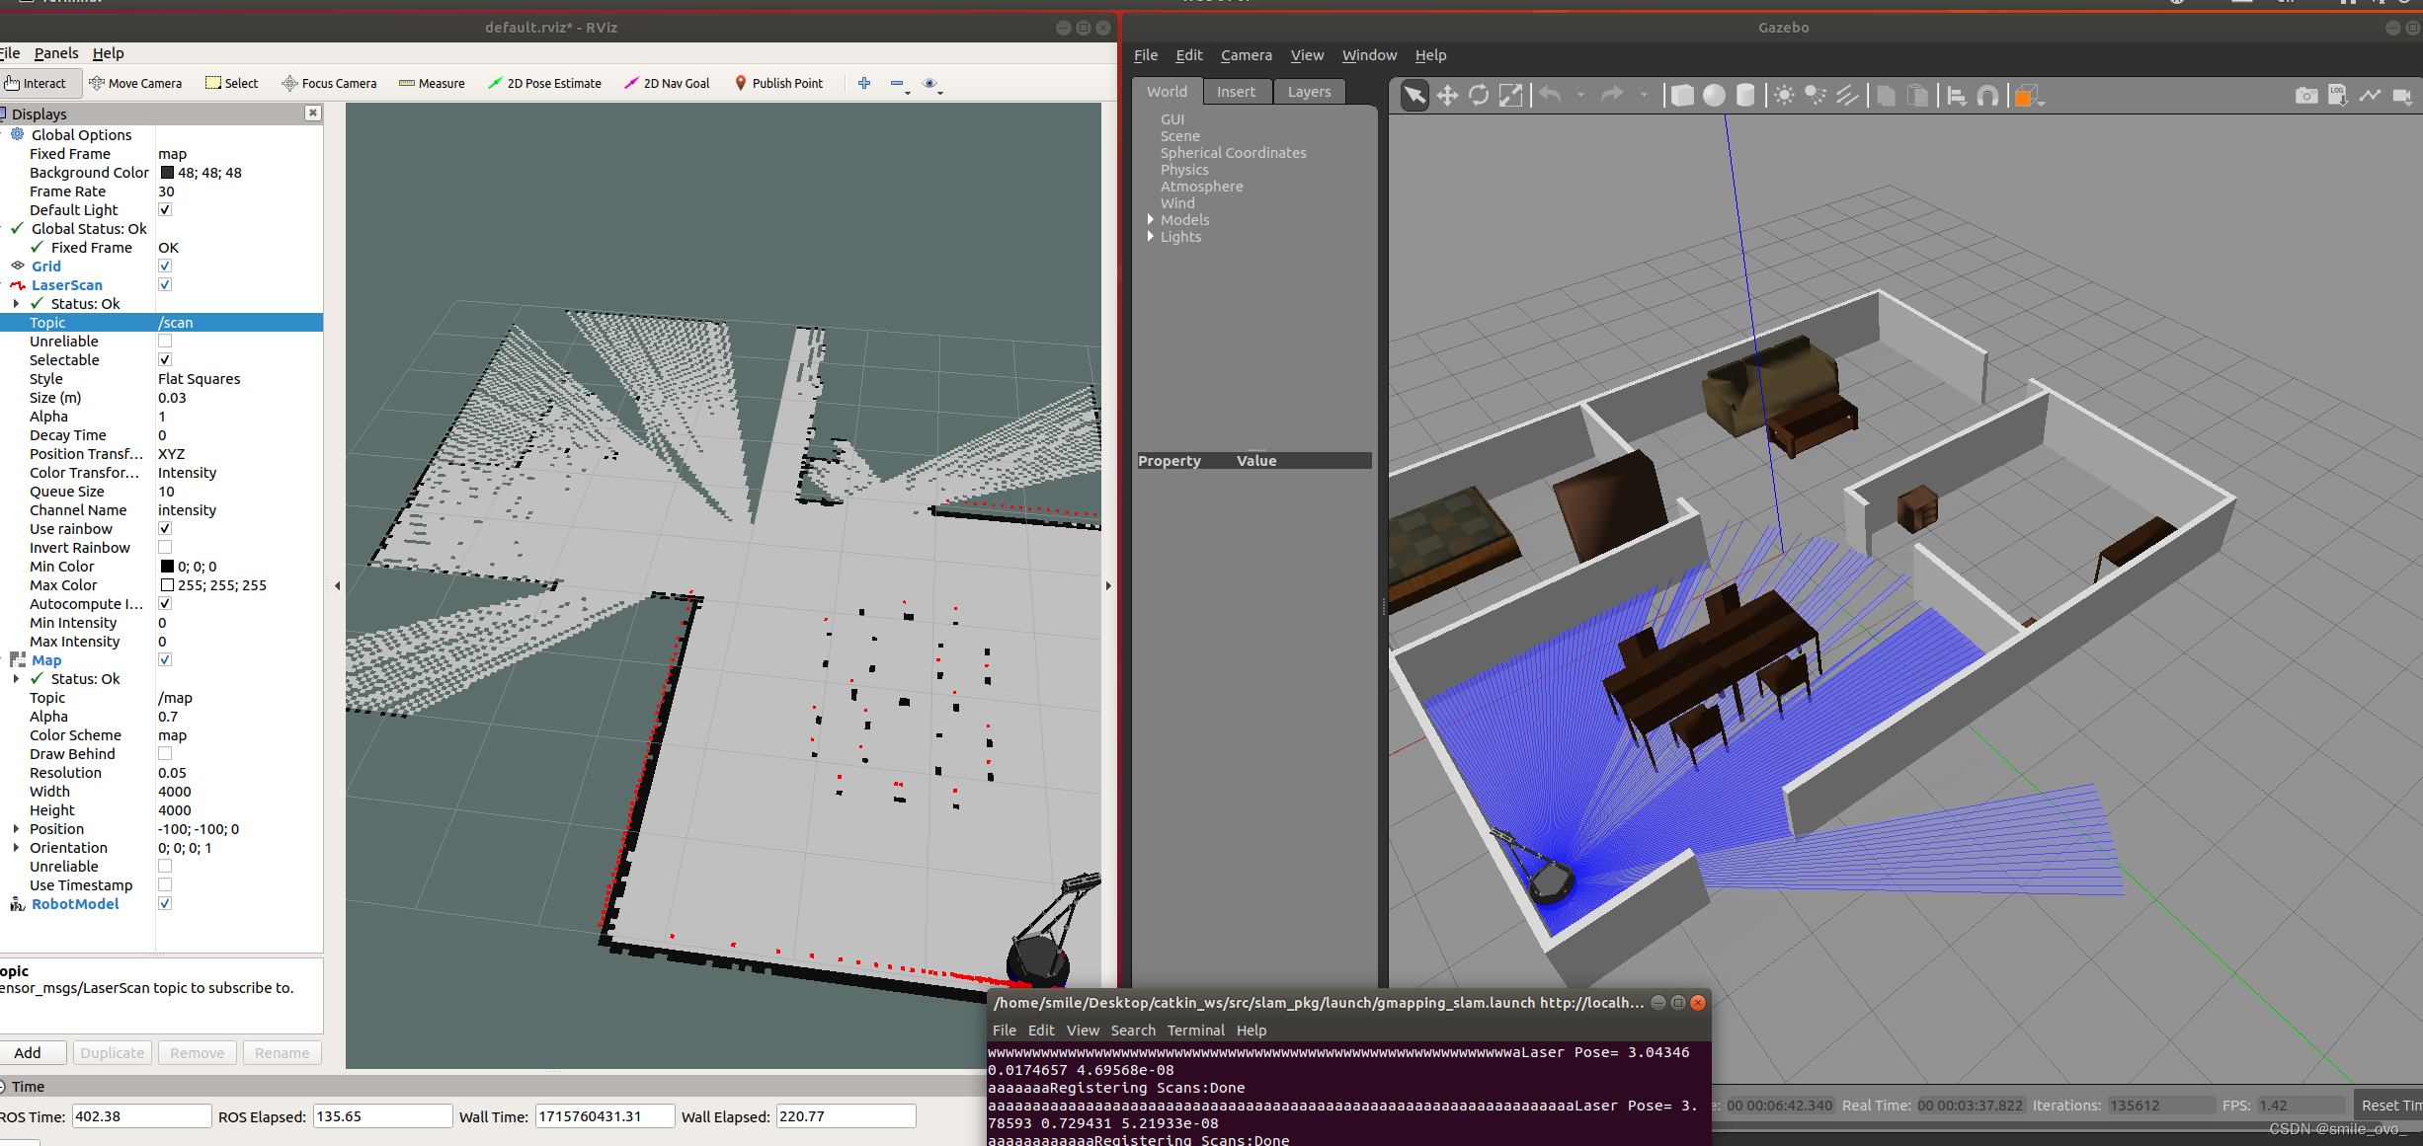Toggle RobotModel display checkbox
The width and height of the screenshot is (2423, 1146).
tap(165, 903)
